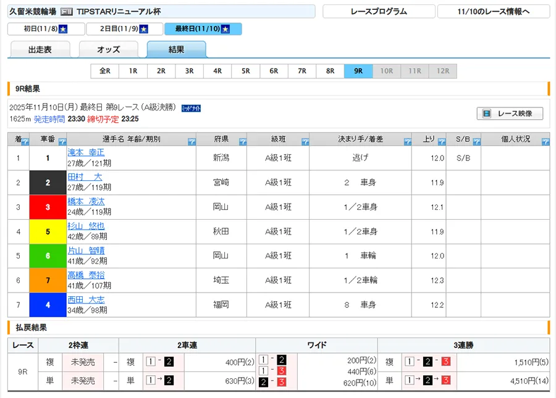Click the red number 3 car swatch
556x398 pixels.
tap(48, 207)
